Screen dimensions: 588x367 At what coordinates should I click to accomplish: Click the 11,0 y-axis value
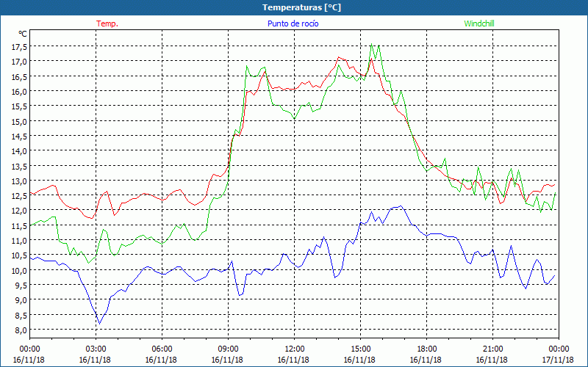point(19,241)
